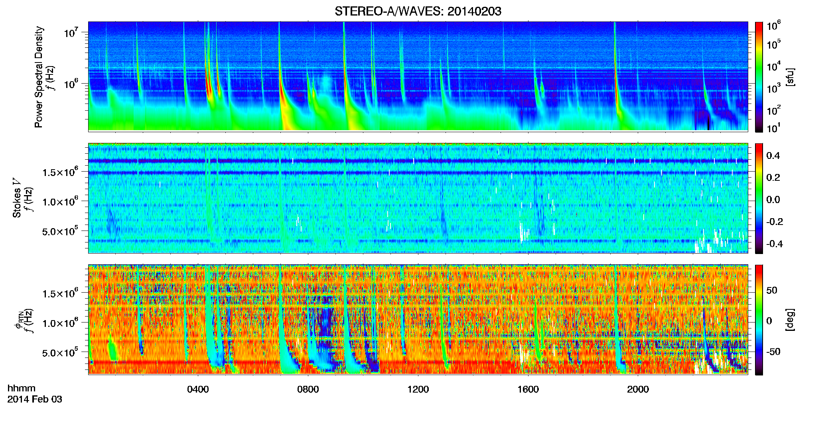Screen dimensions: 836x430
Task: Click the 1600 time tick label
Action: [x=528, y=389]
